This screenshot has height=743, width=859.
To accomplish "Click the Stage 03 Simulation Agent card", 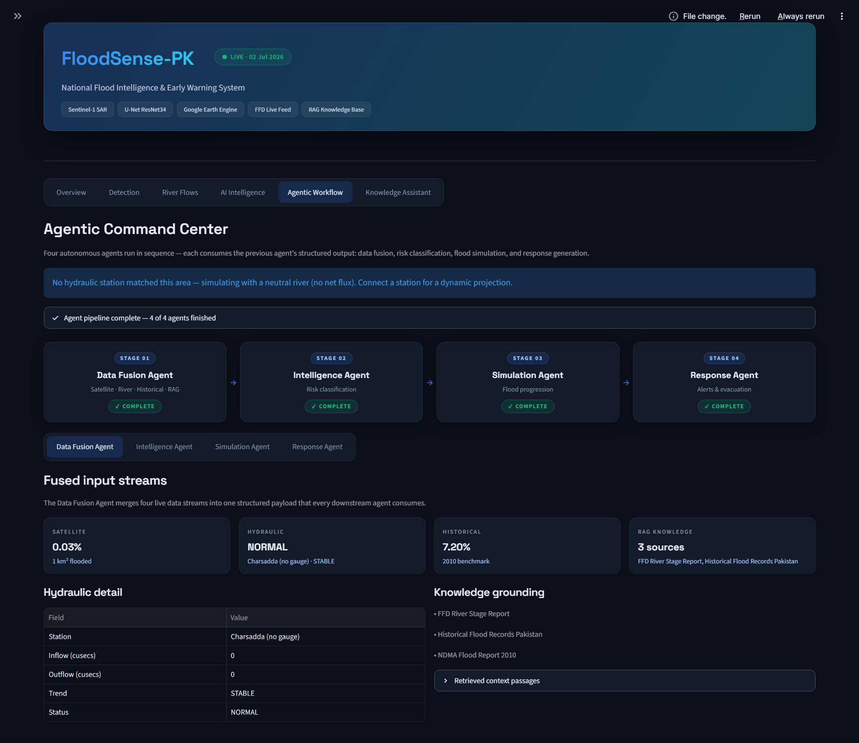I will pos(528,382).
